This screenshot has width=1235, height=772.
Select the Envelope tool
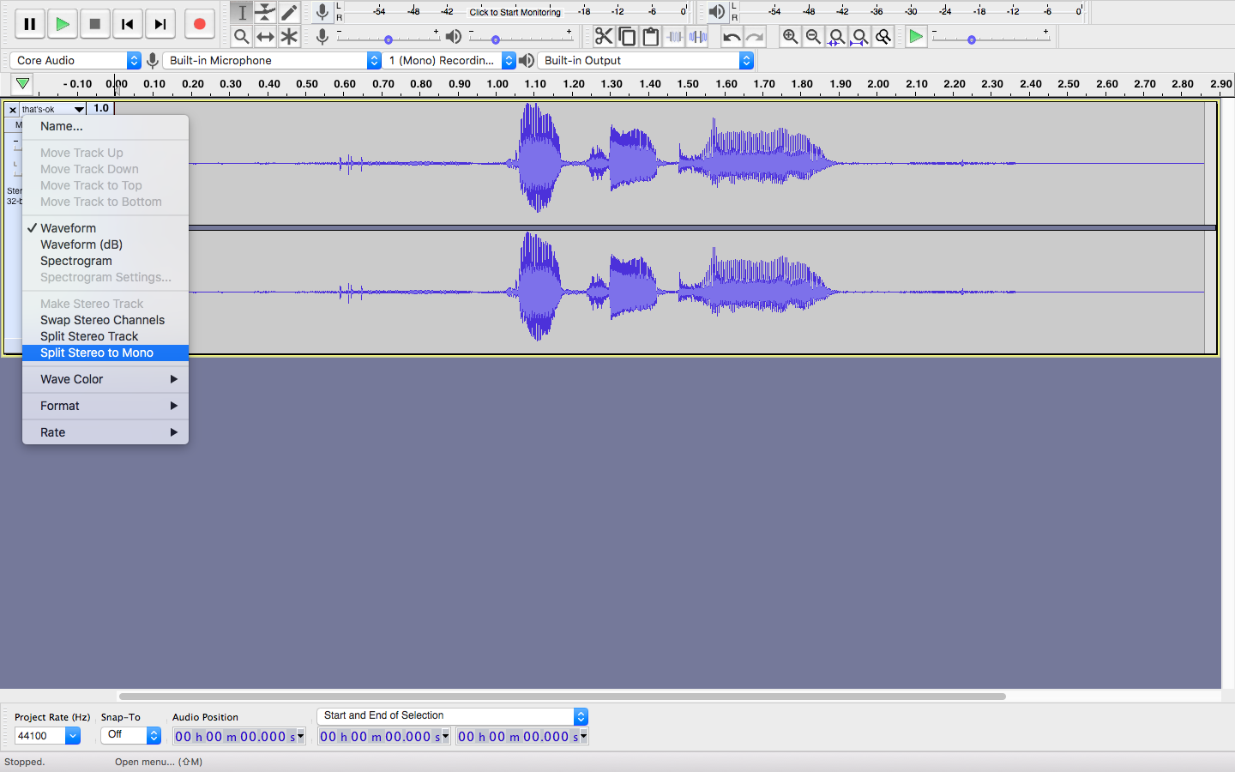[266, 12]
